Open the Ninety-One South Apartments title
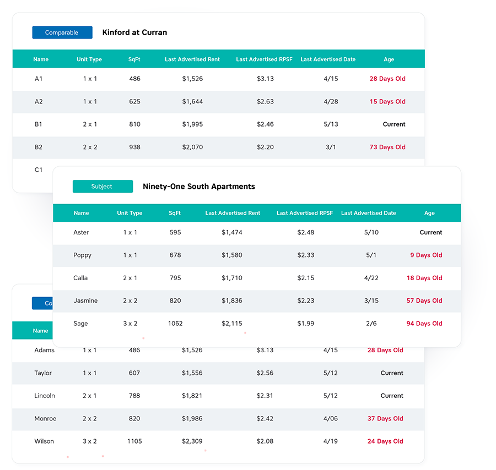 point(198,187)
